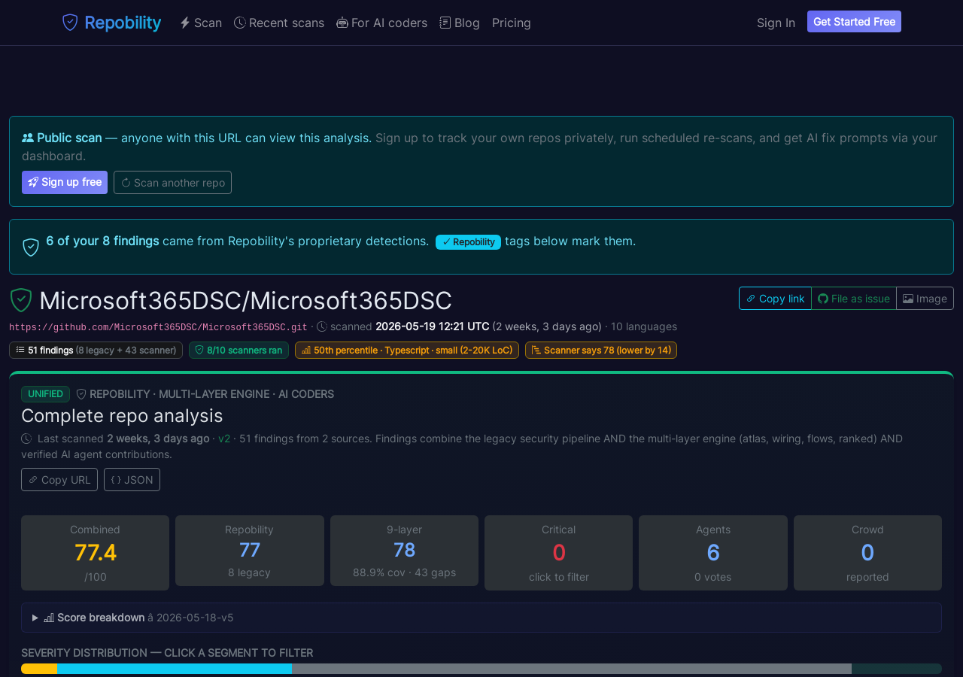Open the Scan page from the navigation

pos(201,23)
